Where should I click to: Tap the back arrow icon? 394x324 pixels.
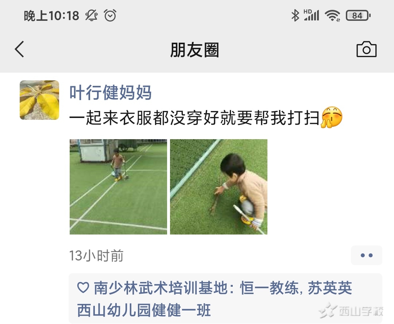tap(19, 49)
